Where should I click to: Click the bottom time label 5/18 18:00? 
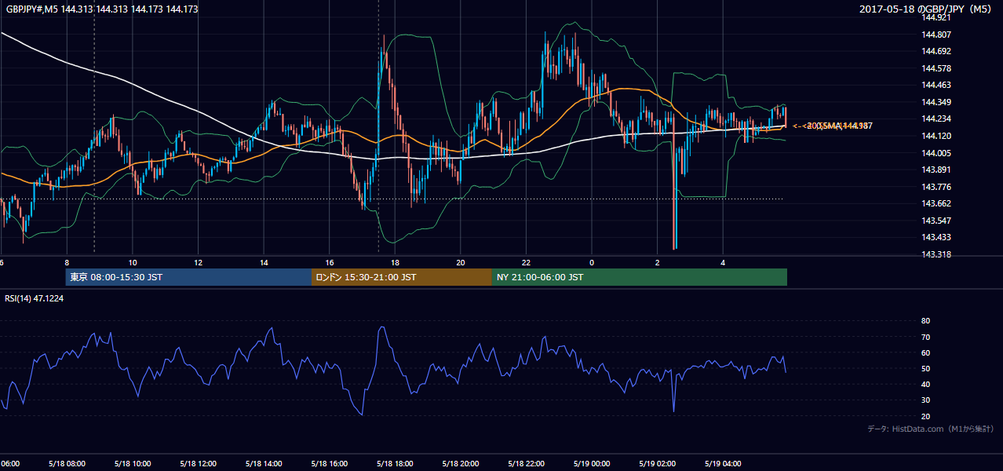(x=395, y=463)
